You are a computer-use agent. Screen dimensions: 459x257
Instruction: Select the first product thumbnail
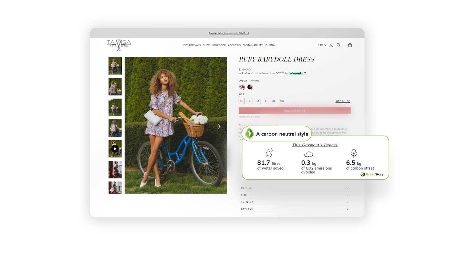pyautogui.click(x=115, y=66)
